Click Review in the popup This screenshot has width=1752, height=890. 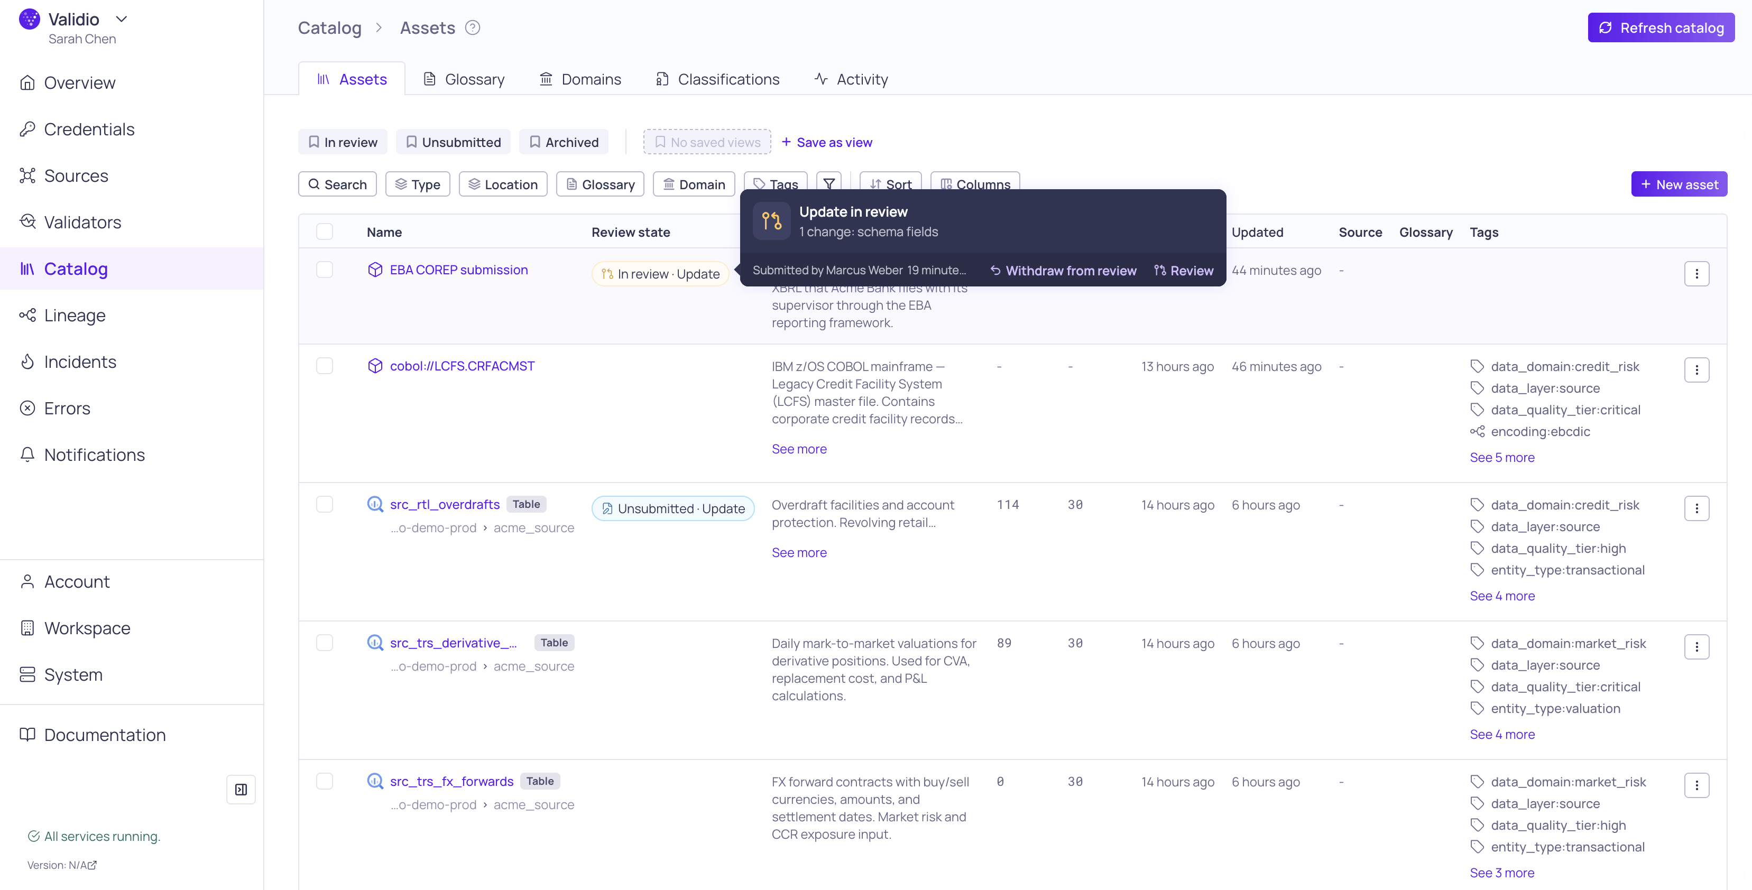1183,271
